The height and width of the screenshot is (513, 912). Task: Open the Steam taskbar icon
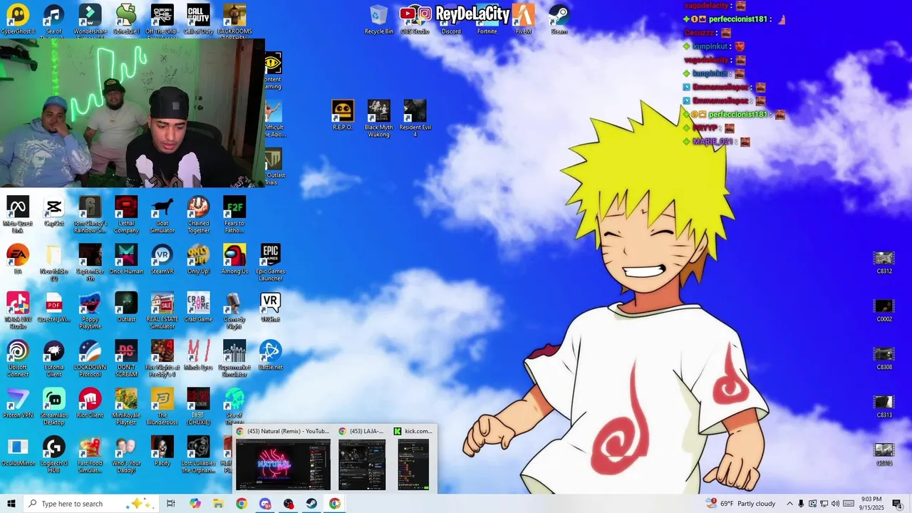pos(311,504)
